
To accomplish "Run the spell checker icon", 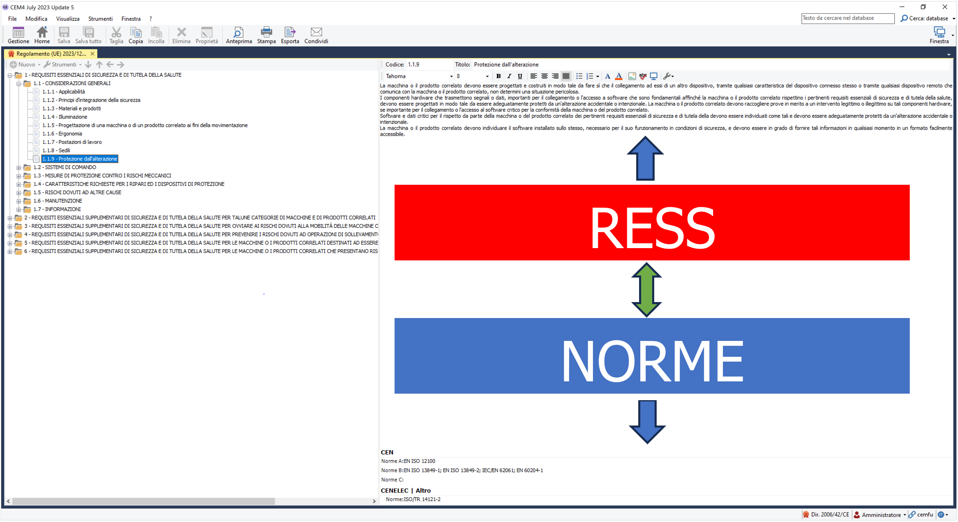I will pos(642,76).
